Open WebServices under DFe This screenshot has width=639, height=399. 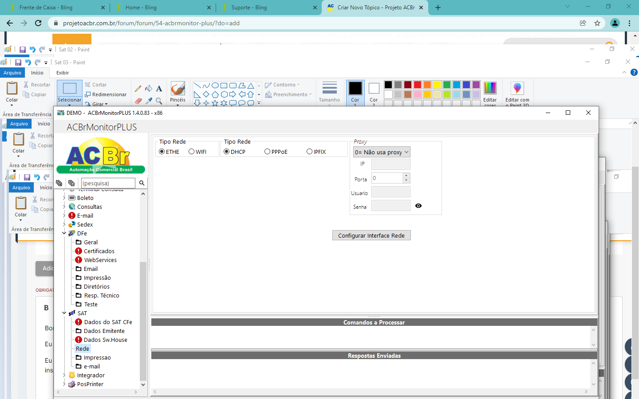pos(100,260)
